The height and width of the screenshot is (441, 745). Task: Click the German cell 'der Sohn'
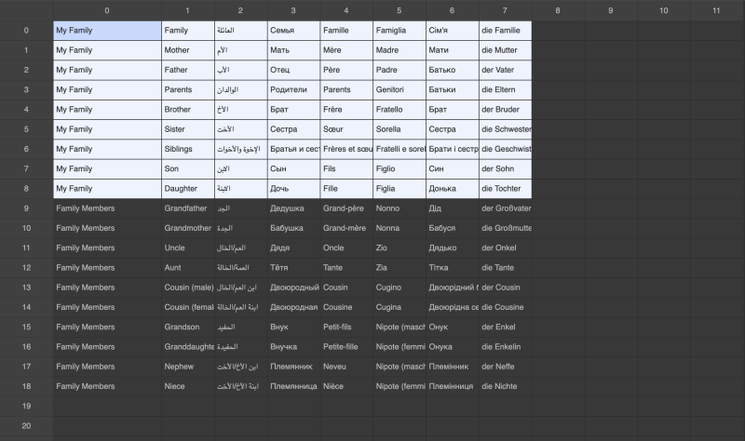click(506, 169)
